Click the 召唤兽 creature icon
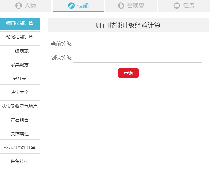Screen dimensions: 210x169 pos(121,5)
